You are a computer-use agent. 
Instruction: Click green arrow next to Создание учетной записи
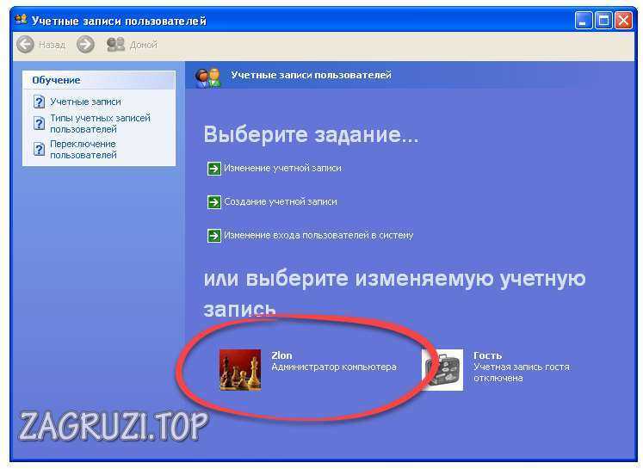(214, 202)
